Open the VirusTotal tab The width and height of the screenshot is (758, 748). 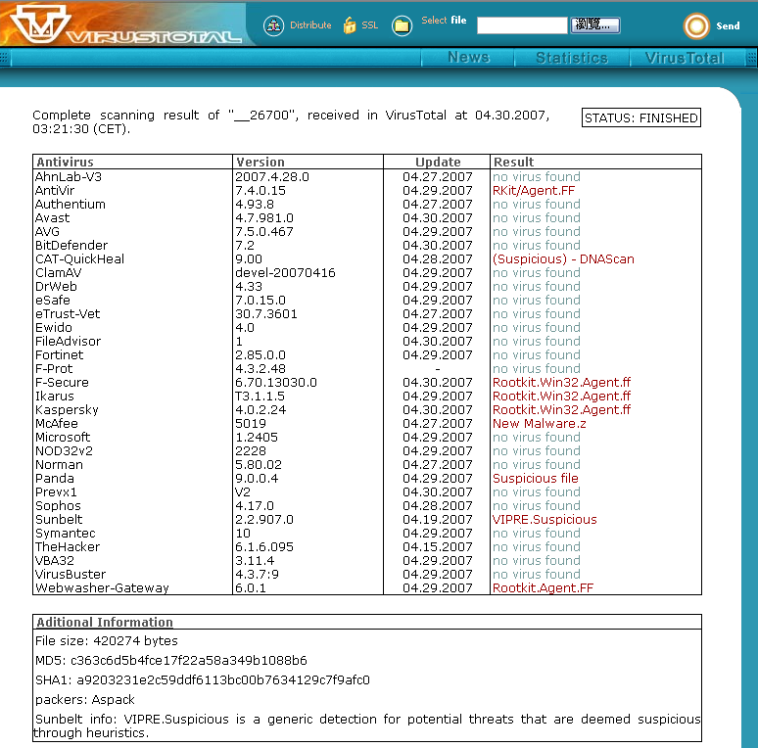[x=684, y=58]
